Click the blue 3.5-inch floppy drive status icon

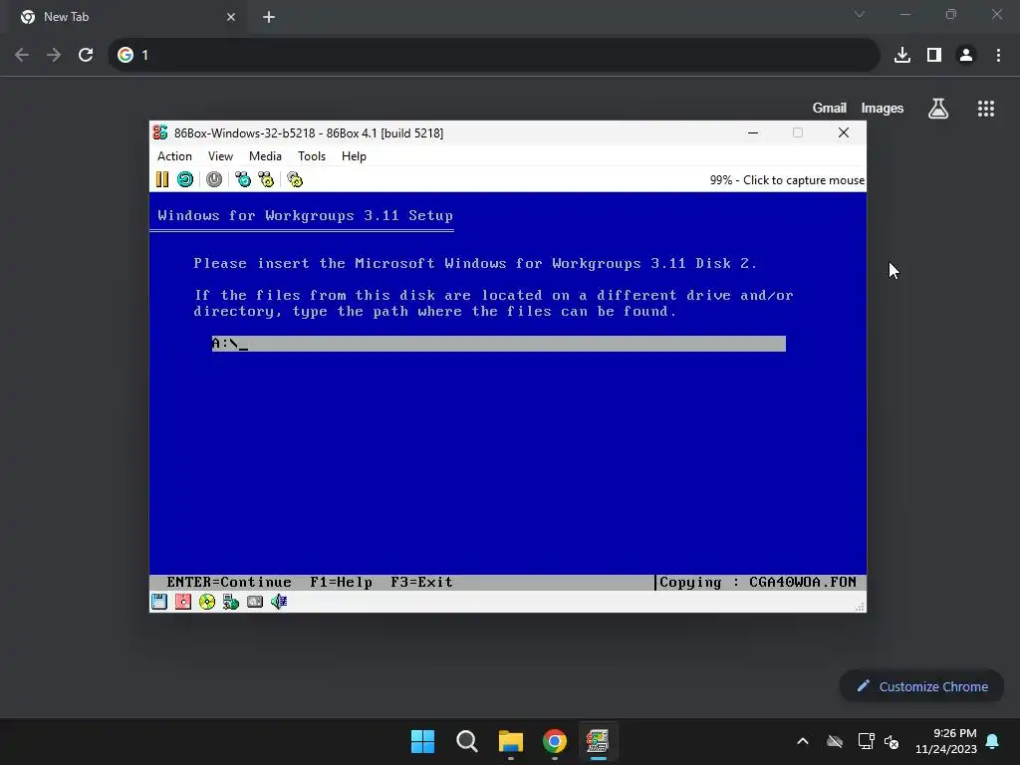point(159,602)
